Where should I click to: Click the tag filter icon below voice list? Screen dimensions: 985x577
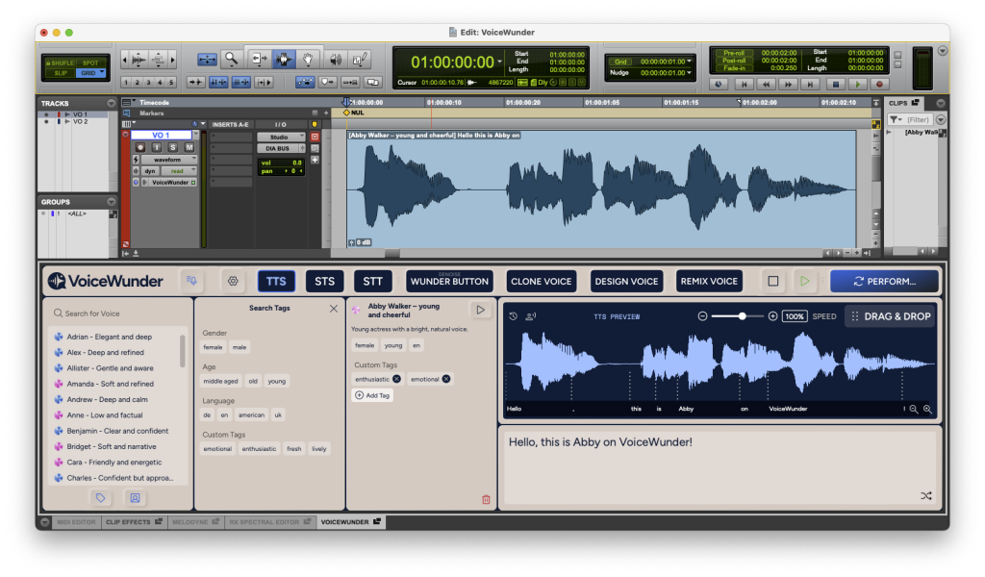click(x=100, y=498)
